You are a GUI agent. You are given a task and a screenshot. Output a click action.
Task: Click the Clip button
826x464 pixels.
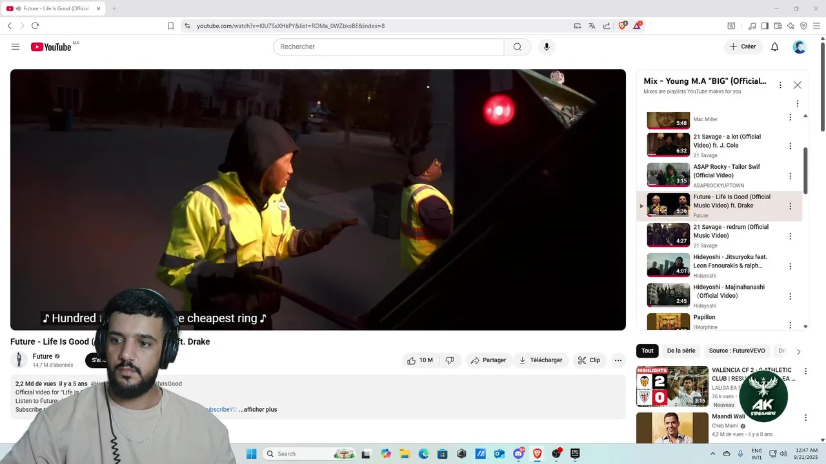[x=589, y=360]
